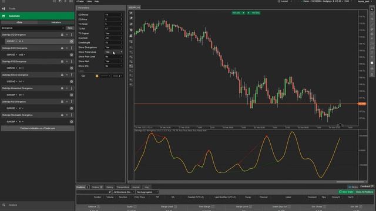Open the Show Trend Lines dropdown
This screenshot has height=211, width=376.
(x=113, y=52)
